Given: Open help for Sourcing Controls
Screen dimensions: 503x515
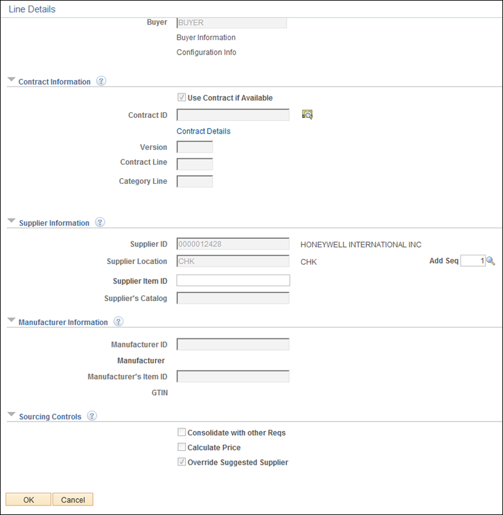Looking at the screenshot, I should 92,416.
